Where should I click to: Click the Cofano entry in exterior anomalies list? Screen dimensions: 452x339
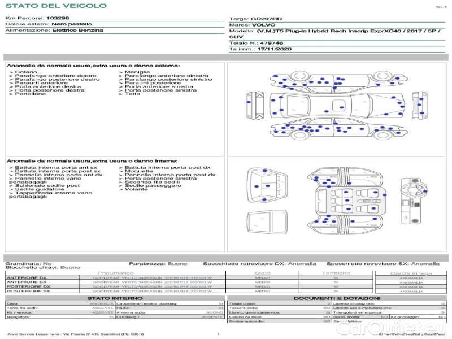click(x=26, y=72)
